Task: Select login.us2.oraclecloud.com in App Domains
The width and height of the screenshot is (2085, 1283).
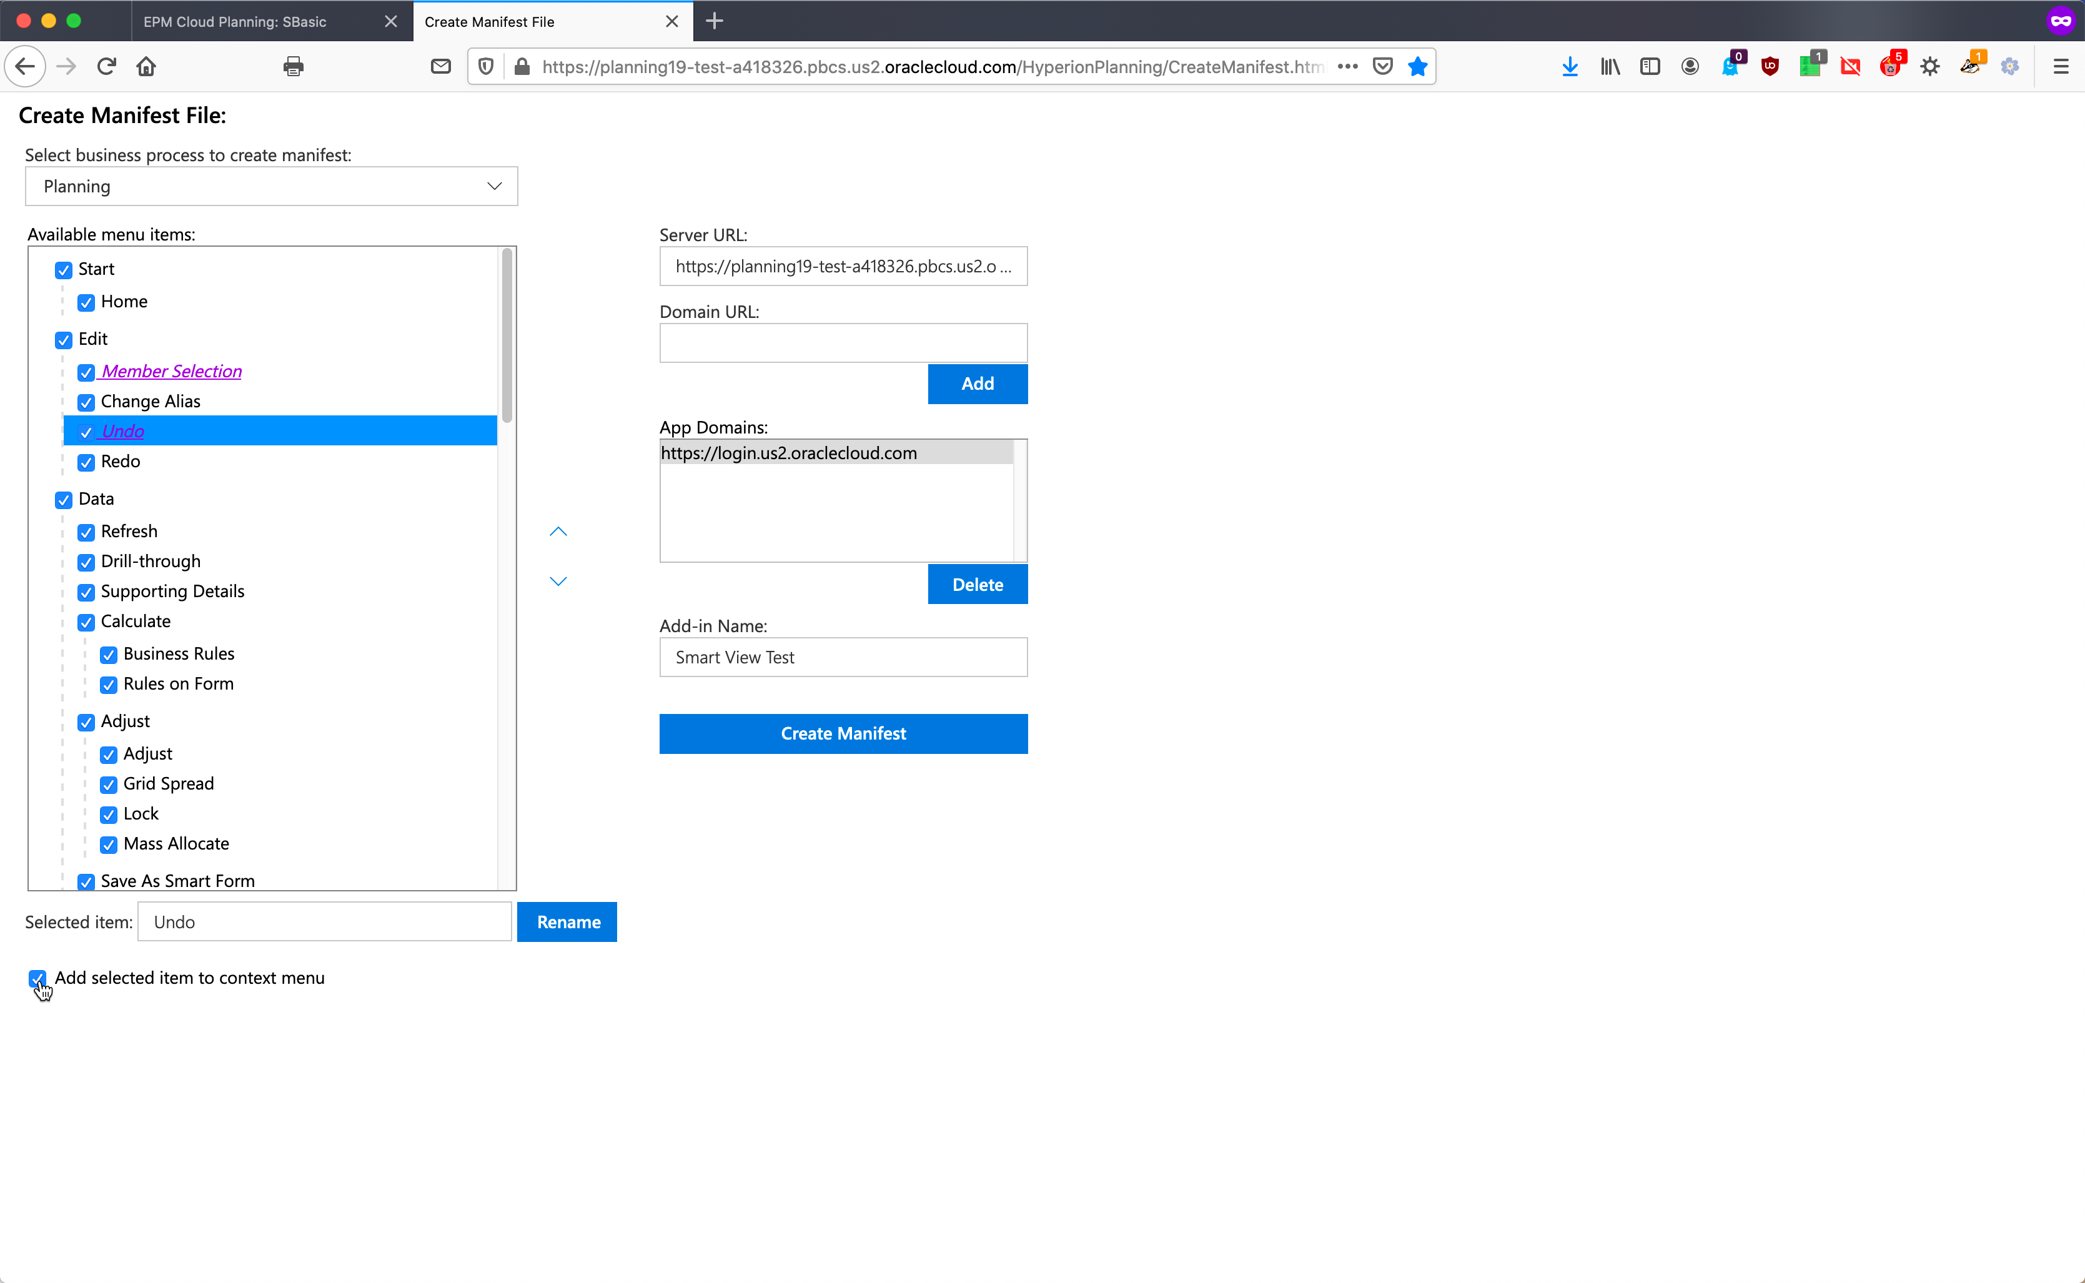Action: [x=837, y=452]
